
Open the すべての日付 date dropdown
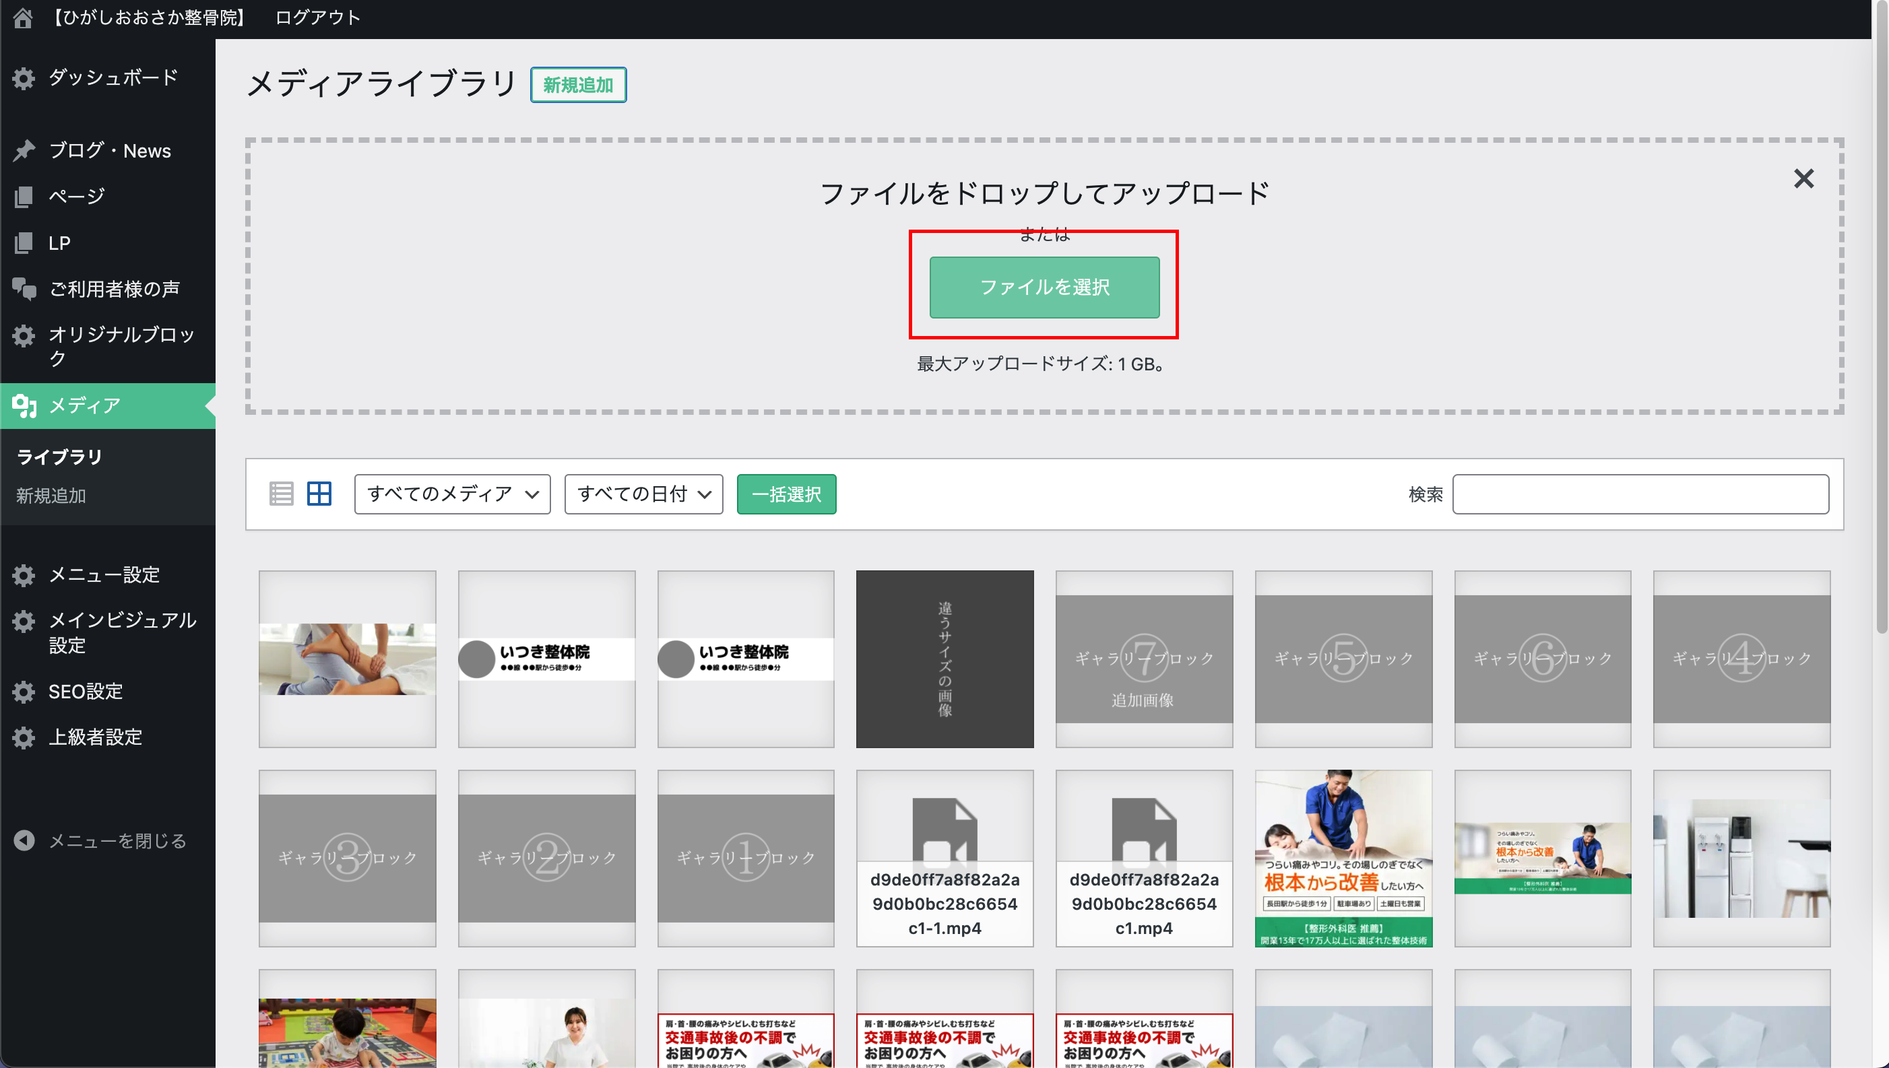tap(643, 494)
